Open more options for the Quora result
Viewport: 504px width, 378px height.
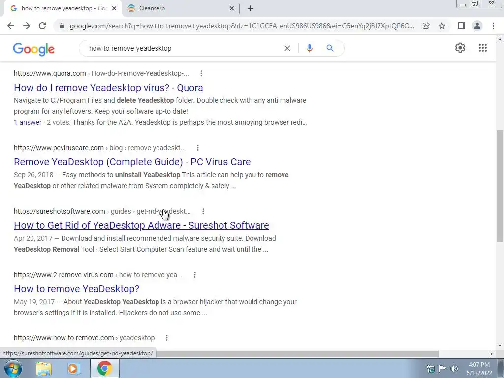[201, 74]
